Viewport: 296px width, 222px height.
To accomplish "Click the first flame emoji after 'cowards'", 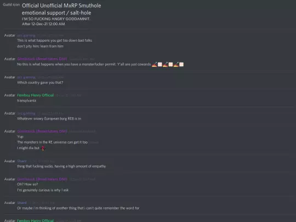I will [154, 65].
